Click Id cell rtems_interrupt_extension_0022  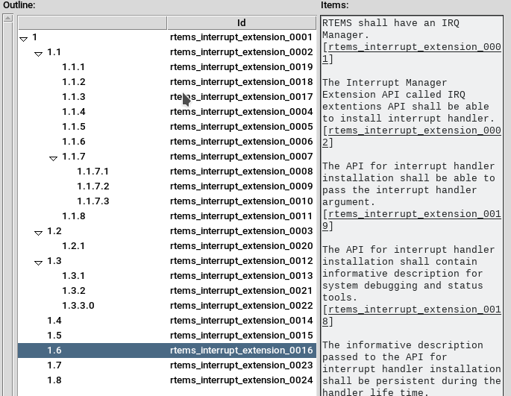tap(242, 306)
